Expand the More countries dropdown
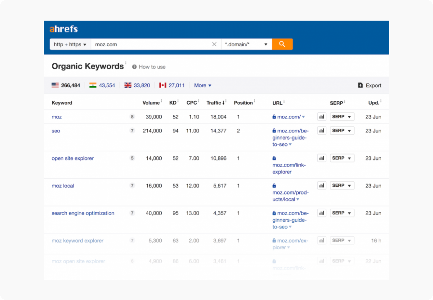The image size is (433, 300). coord(203,85)
